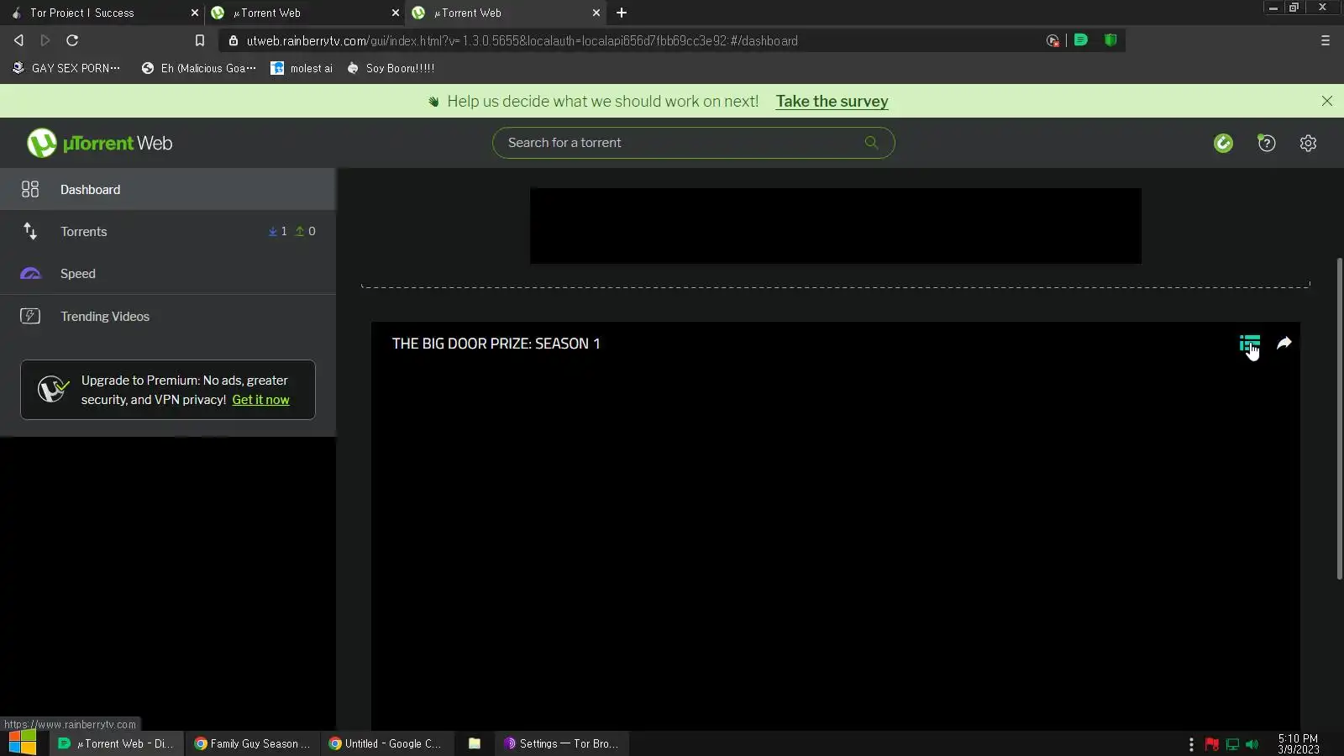The width and height of the screenshot is (1344, 756).
Task: Open the Windows Start button
Action: (23, 743)
